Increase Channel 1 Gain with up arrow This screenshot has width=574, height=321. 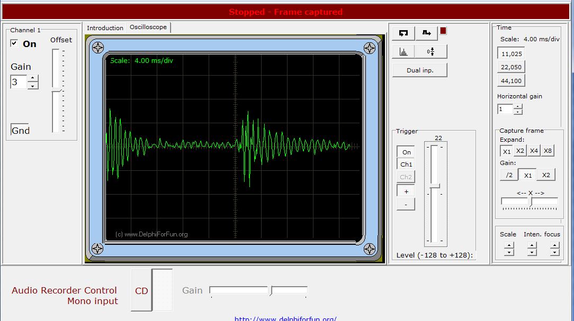pos(33,78)
